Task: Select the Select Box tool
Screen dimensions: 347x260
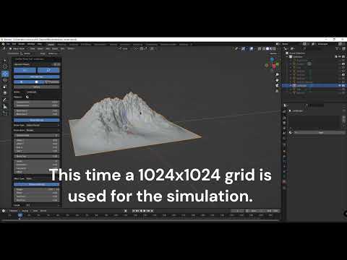Action: (x=5, y=60)
